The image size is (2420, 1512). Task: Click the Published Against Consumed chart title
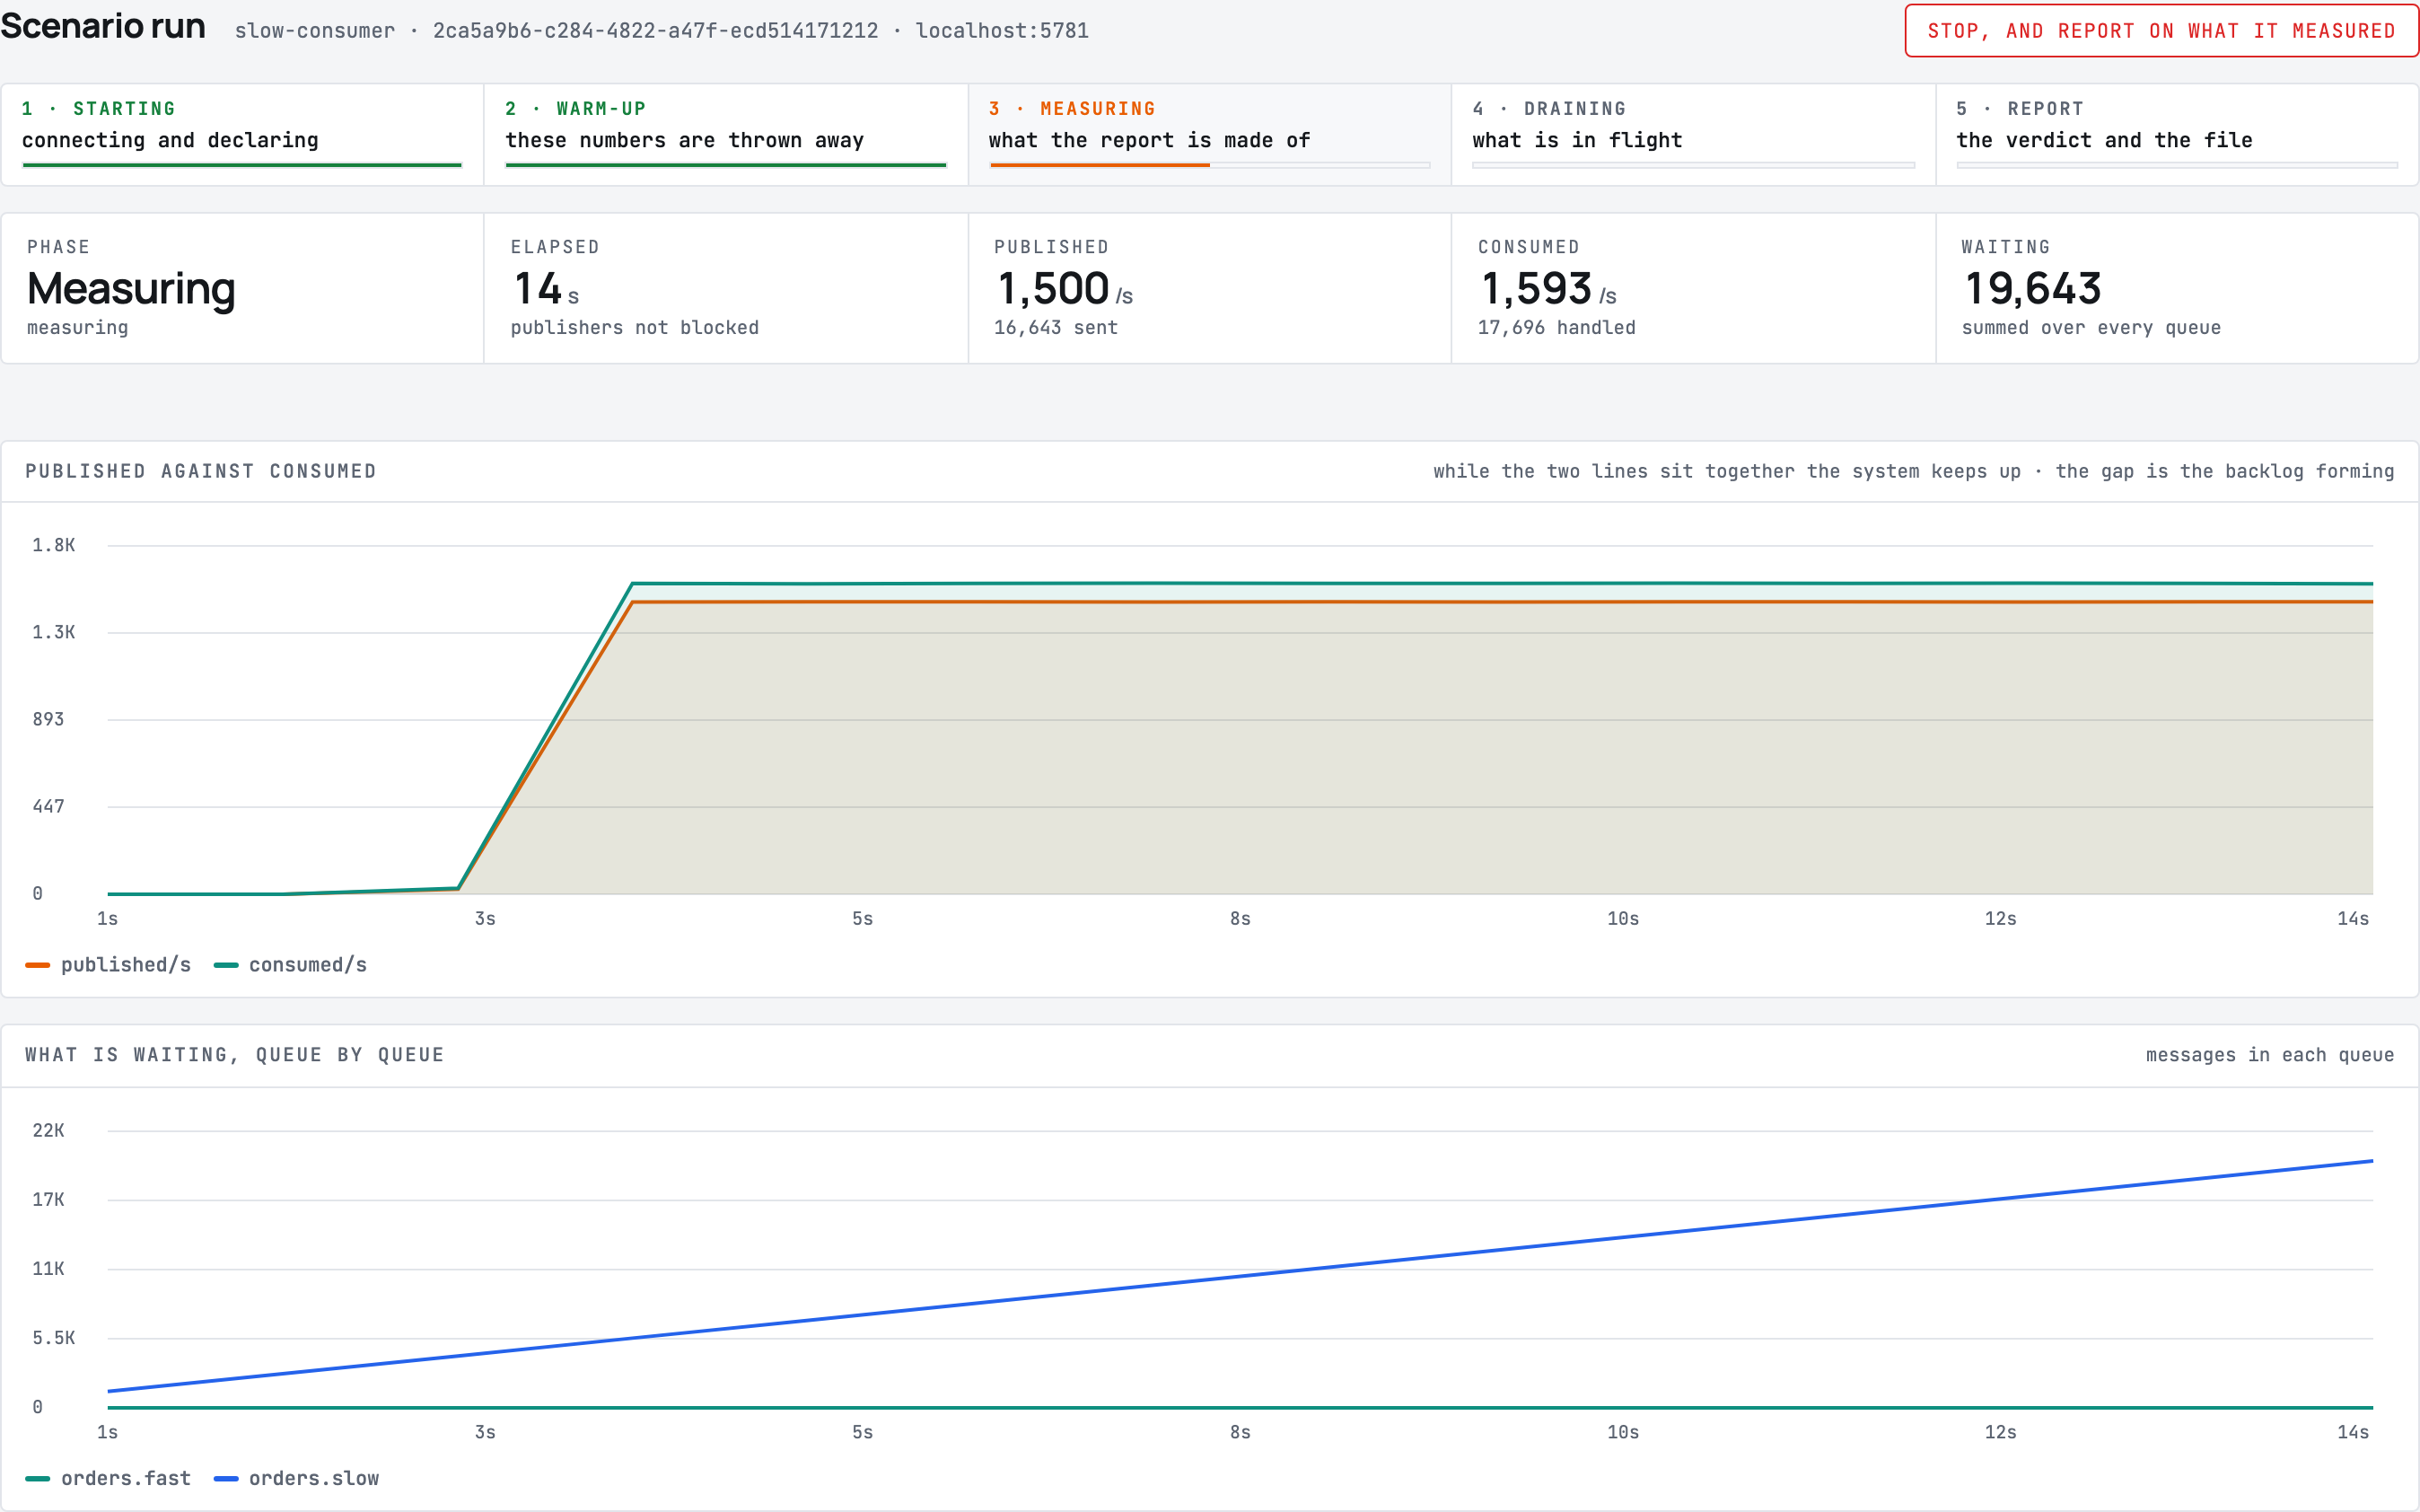(201, 471)
